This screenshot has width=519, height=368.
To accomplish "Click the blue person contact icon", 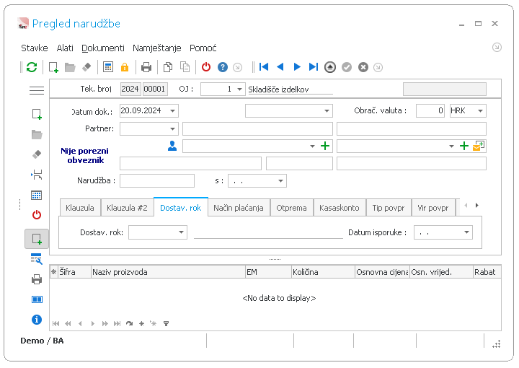I will tap(172, 146).
